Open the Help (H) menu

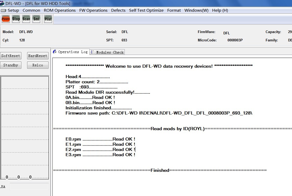click(x=220, y=10)
